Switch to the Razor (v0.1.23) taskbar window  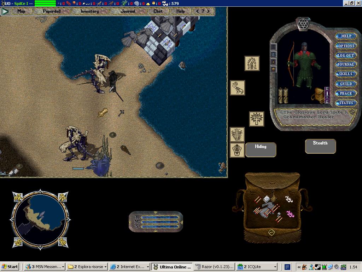coord(215,267)
